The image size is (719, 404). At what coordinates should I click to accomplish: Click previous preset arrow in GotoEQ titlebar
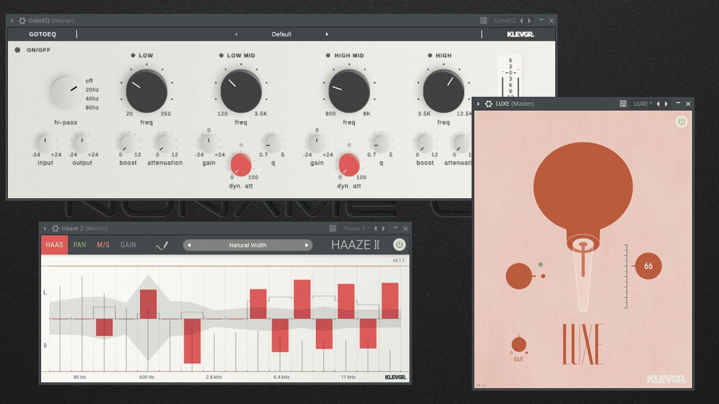coord(522,21)
